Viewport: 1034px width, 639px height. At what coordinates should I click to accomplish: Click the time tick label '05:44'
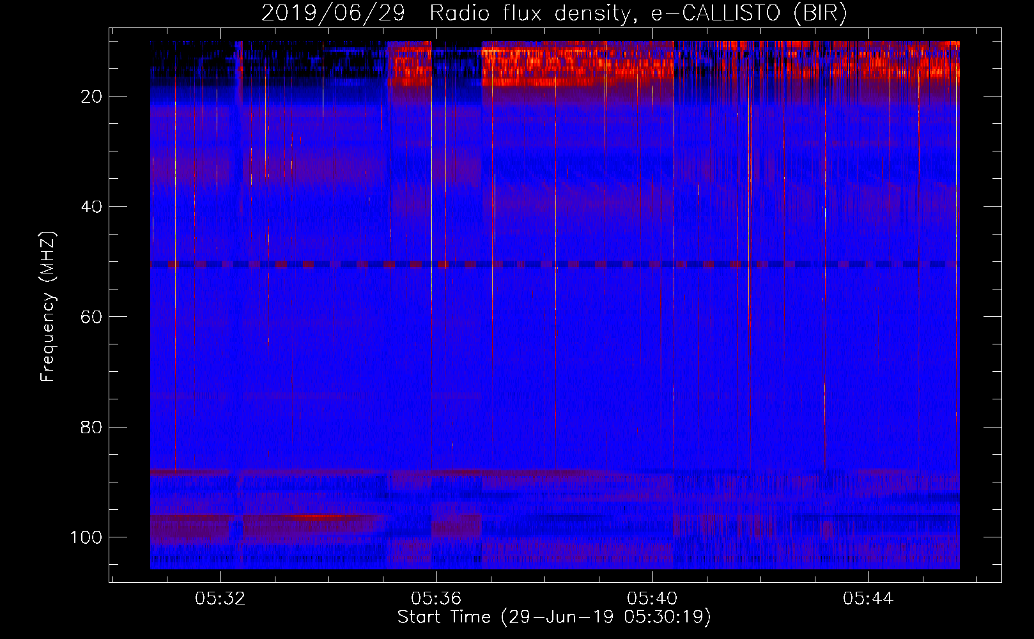pos(868,599)
